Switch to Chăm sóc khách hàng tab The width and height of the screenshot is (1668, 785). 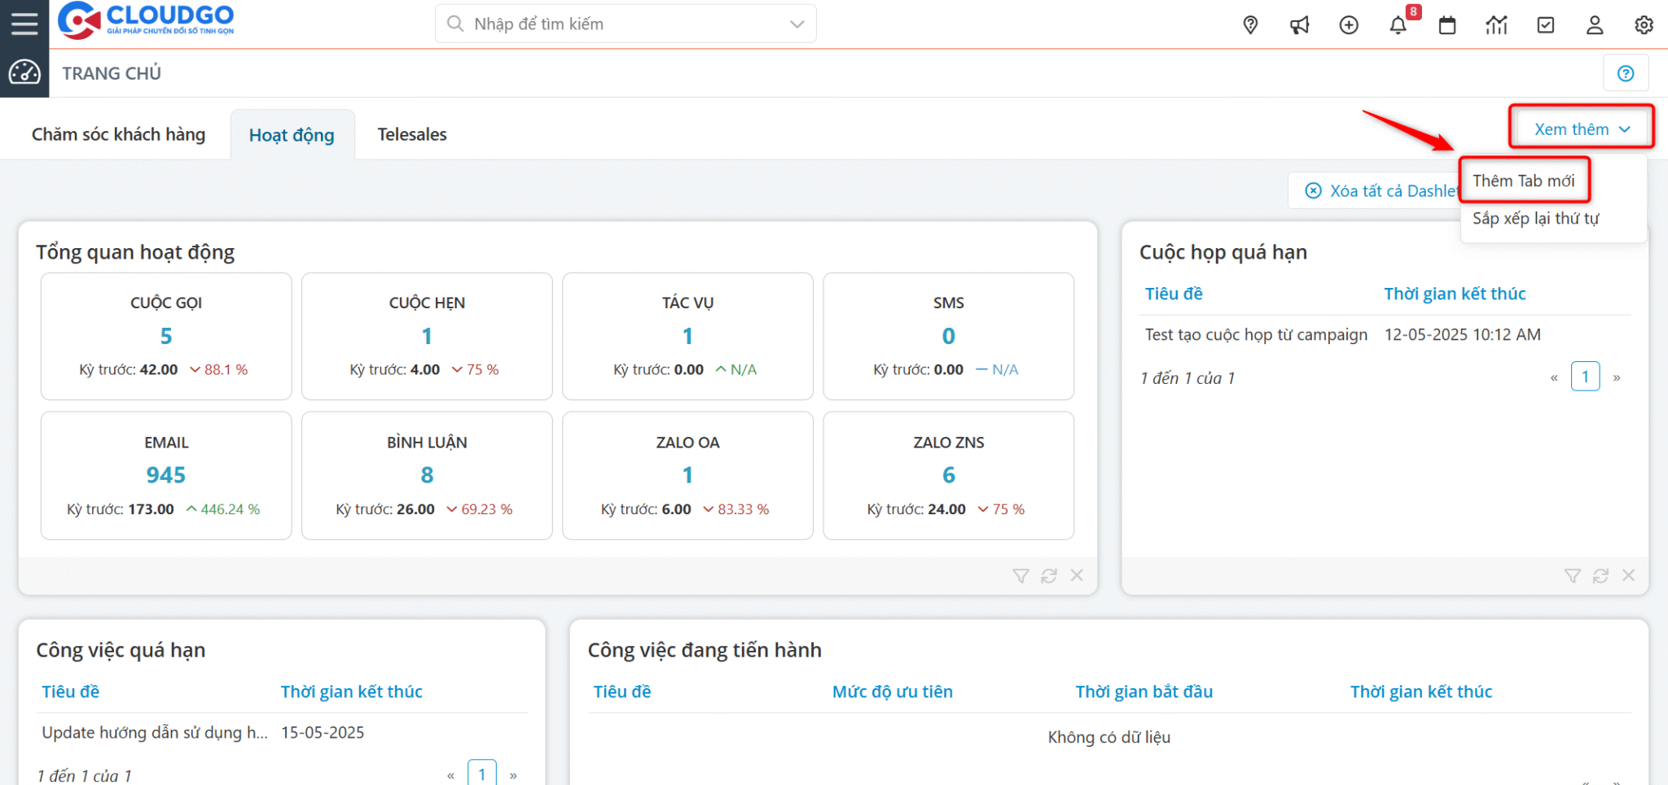[119, 134]
